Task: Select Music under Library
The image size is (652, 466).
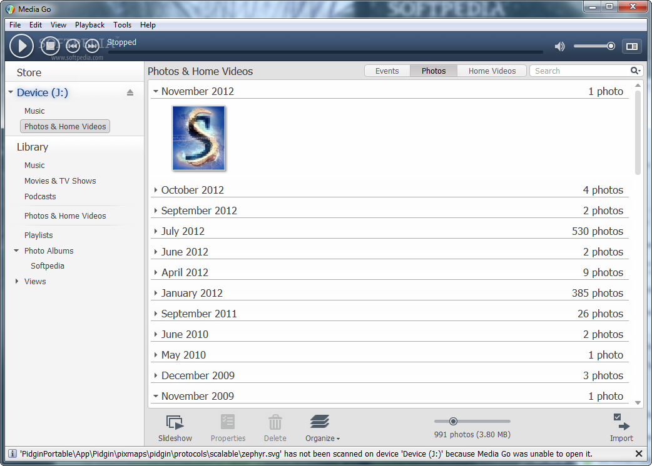Action: tap(34, 165)
